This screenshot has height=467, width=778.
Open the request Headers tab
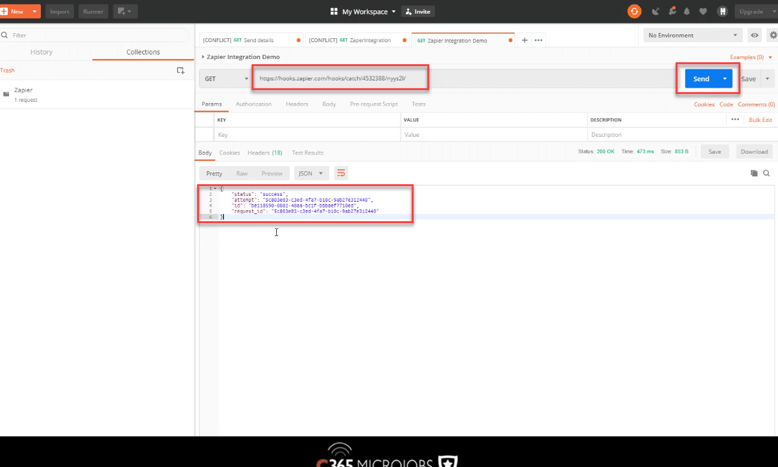pos(297,104)
